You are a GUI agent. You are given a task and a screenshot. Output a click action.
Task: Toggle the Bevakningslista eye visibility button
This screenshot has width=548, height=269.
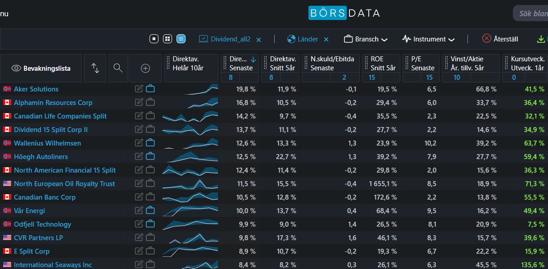(41, 68)
